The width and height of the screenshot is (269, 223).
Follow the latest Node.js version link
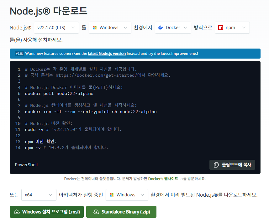pos(107,54)
